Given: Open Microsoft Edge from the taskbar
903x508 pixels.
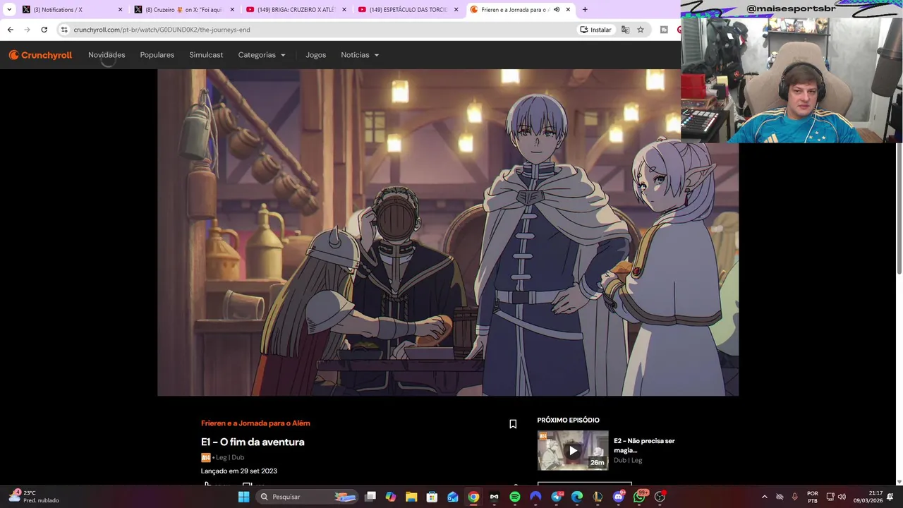Looking at the screenshot, I should (577, 497).
